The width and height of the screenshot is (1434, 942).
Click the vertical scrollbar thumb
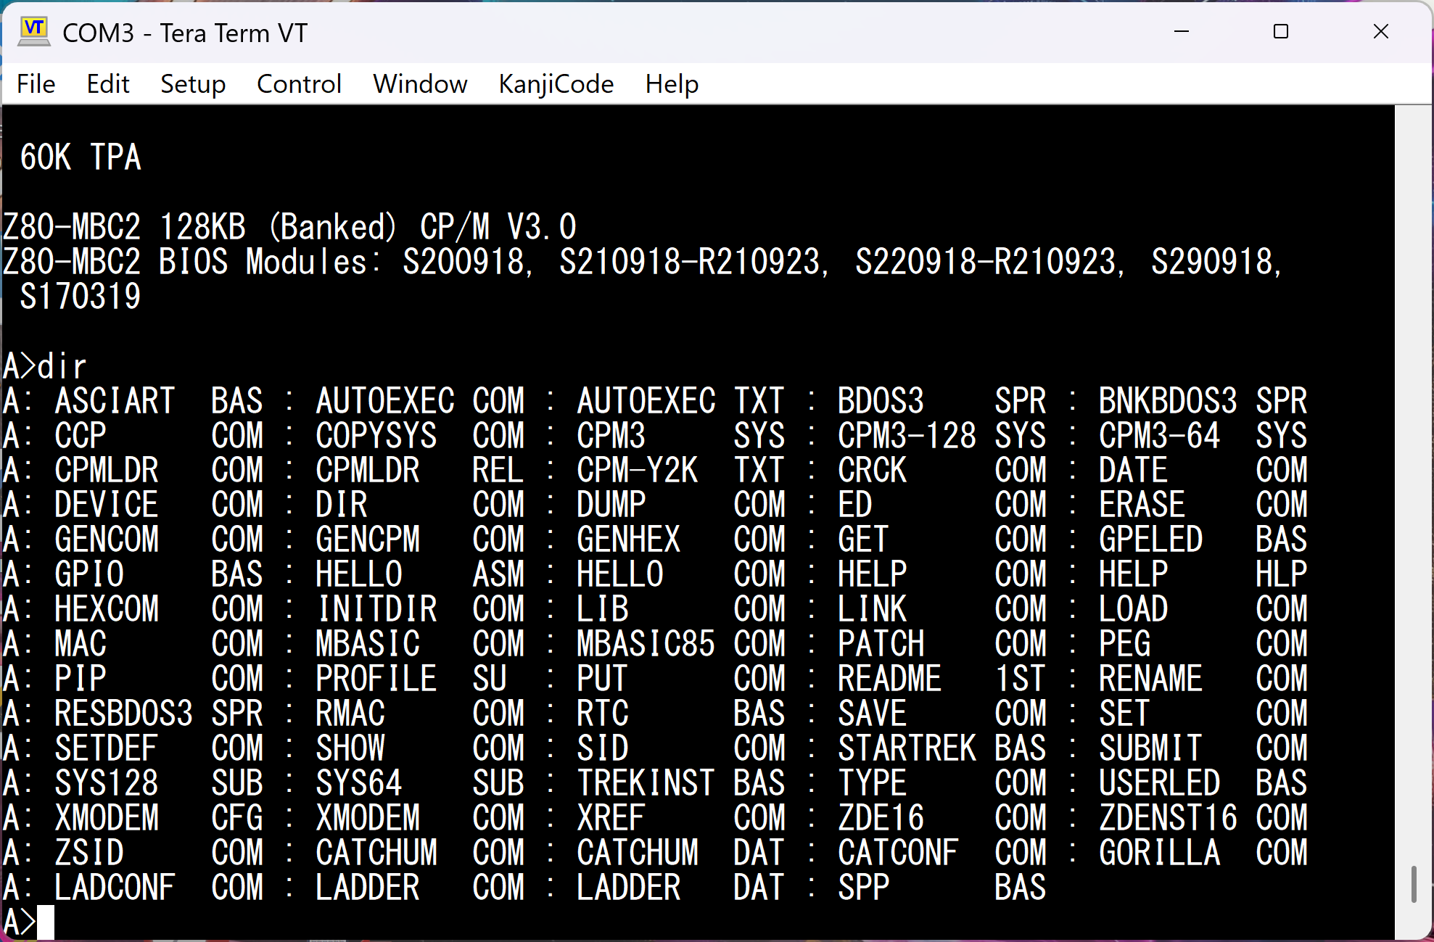coord(1414,884)
